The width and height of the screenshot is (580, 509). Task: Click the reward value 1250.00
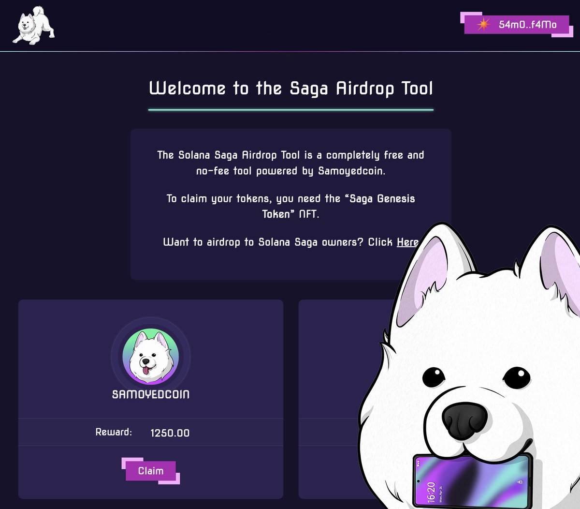click(x=170, y=433)
